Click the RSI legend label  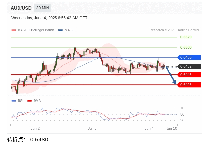20,101
